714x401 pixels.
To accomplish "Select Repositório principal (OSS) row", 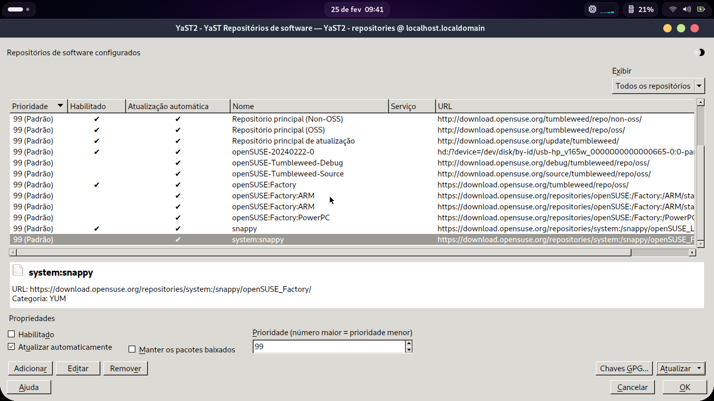I will [352, 130].
